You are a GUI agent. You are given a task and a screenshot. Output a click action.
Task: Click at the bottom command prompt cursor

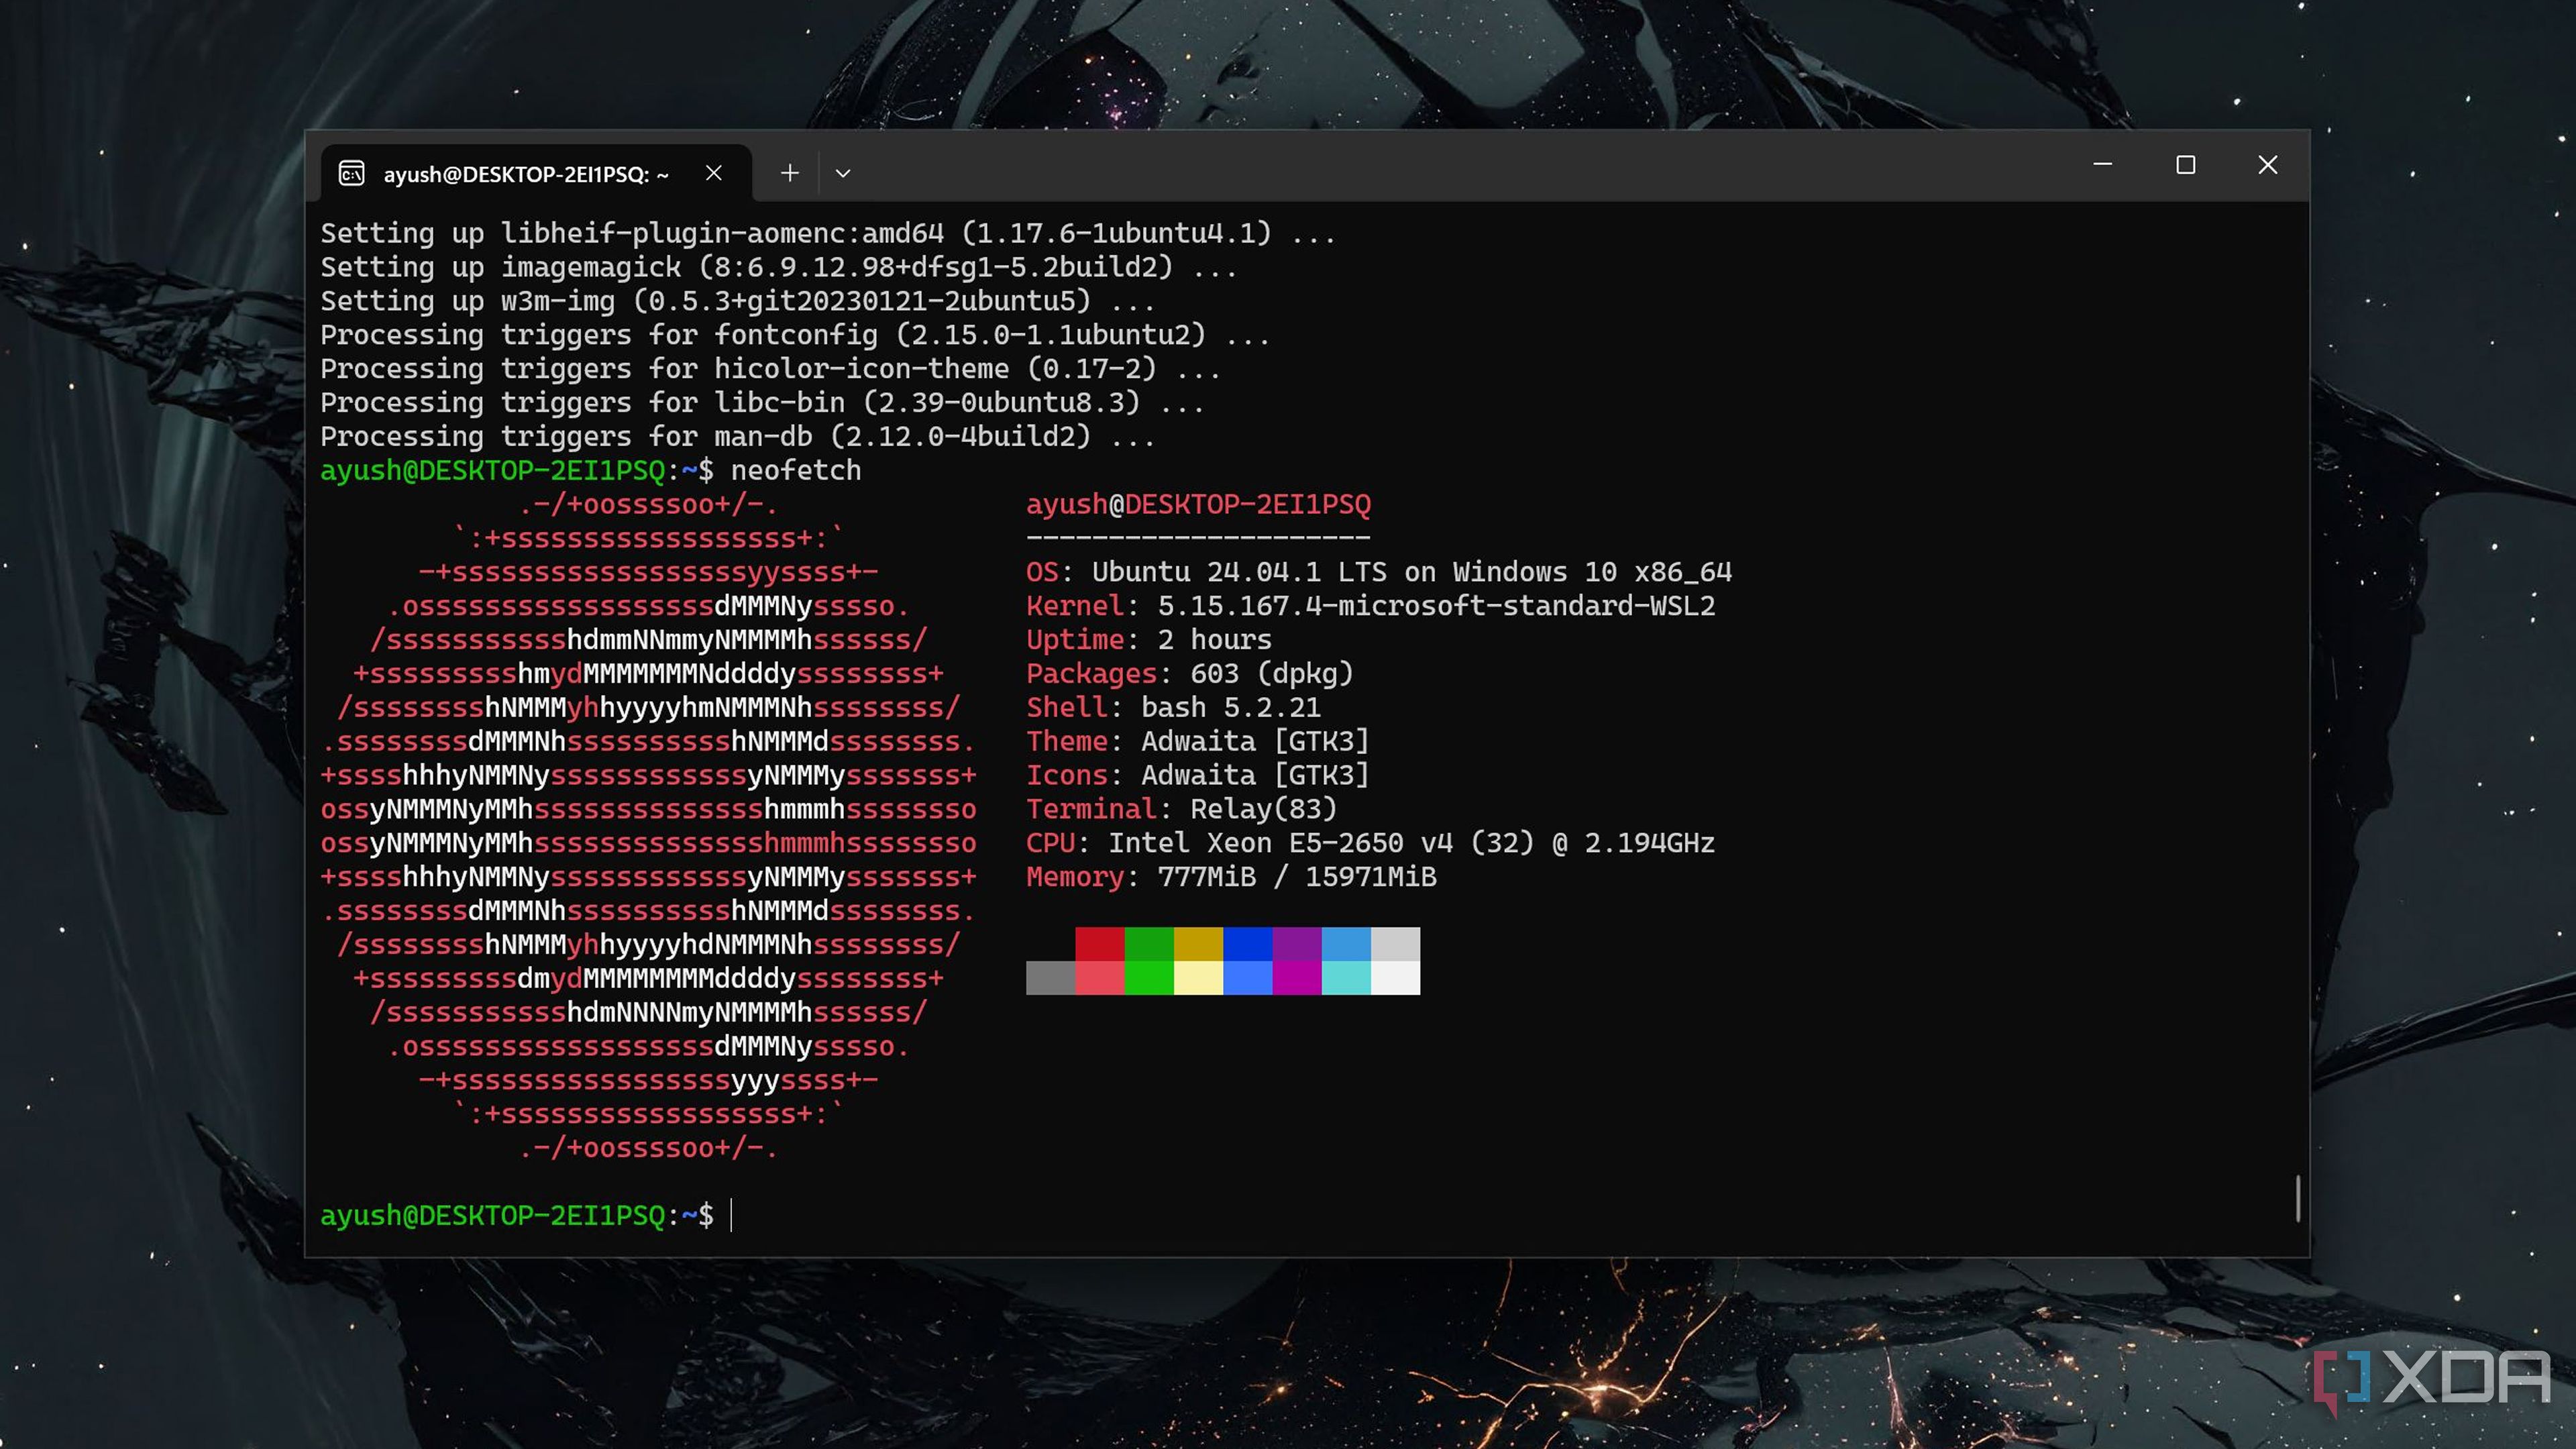pyautogui.click(x=732, y=1215)
